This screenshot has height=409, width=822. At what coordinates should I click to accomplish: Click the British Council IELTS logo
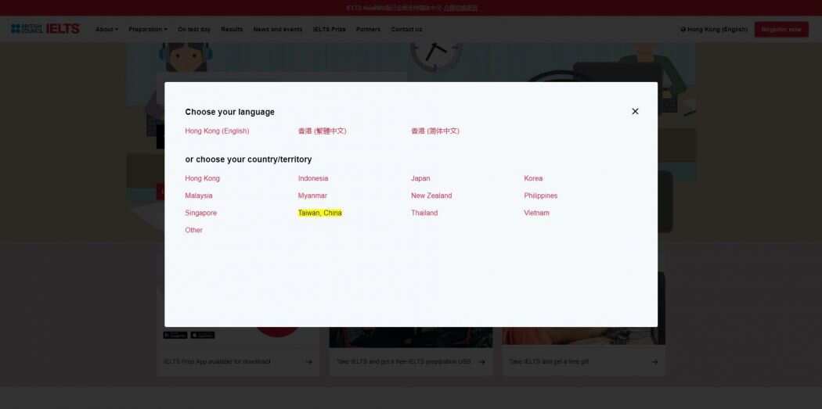(45, 29)
